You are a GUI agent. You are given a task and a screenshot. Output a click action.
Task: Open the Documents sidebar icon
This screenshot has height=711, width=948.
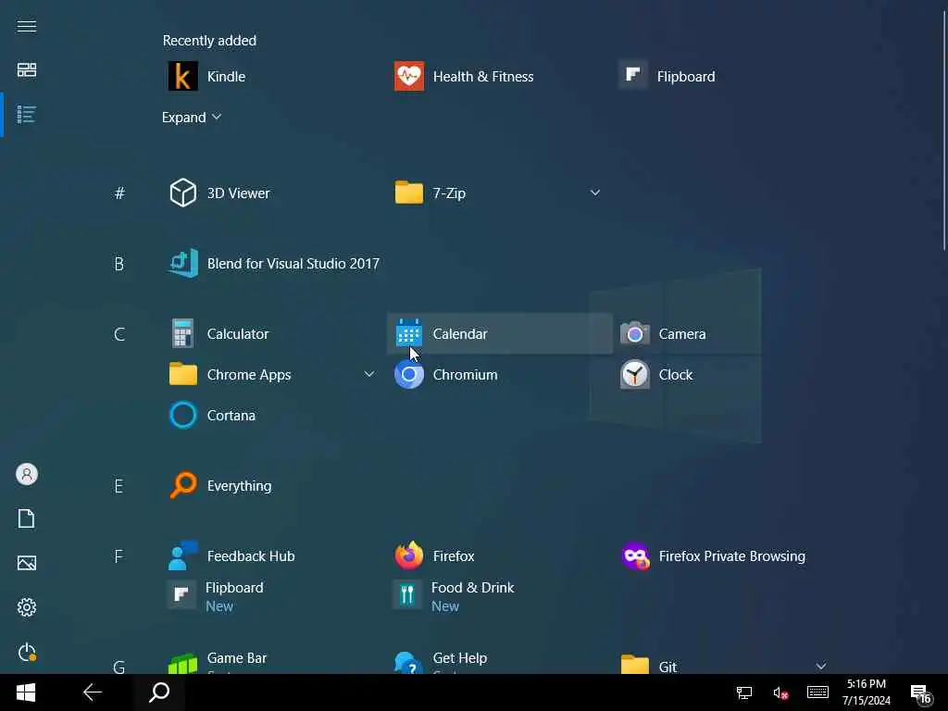(27, 518)
